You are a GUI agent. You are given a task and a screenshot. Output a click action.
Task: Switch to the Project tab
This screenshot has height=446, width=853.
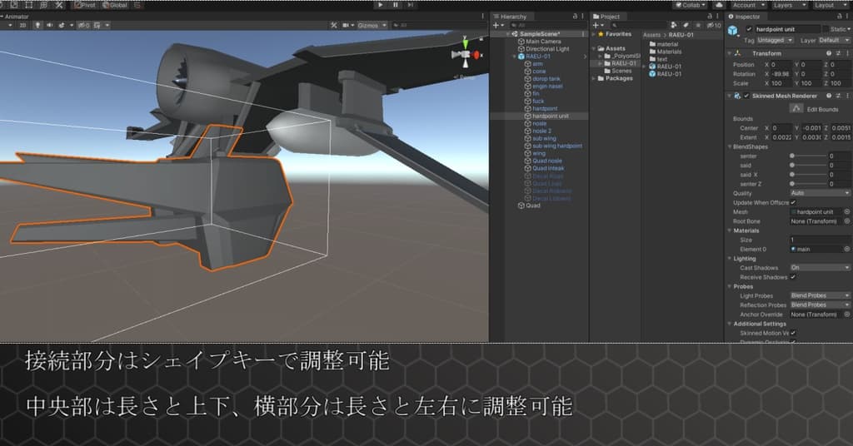(x=610, y=16)
